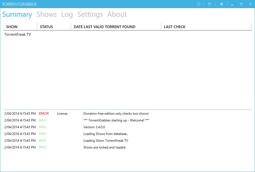Click the refresh icon in title bar
The image size is (255, 172).
[x=199, y=4]
